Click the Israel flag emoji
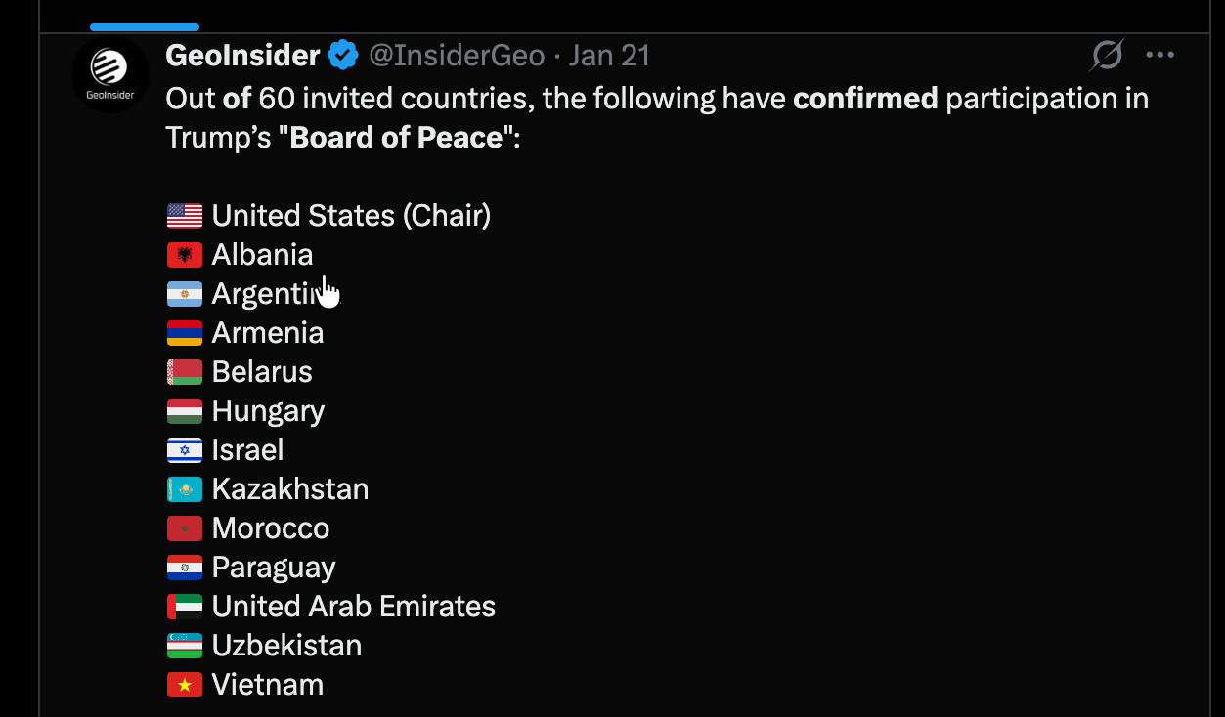1225x717 pixels. (x=185, y=450)
